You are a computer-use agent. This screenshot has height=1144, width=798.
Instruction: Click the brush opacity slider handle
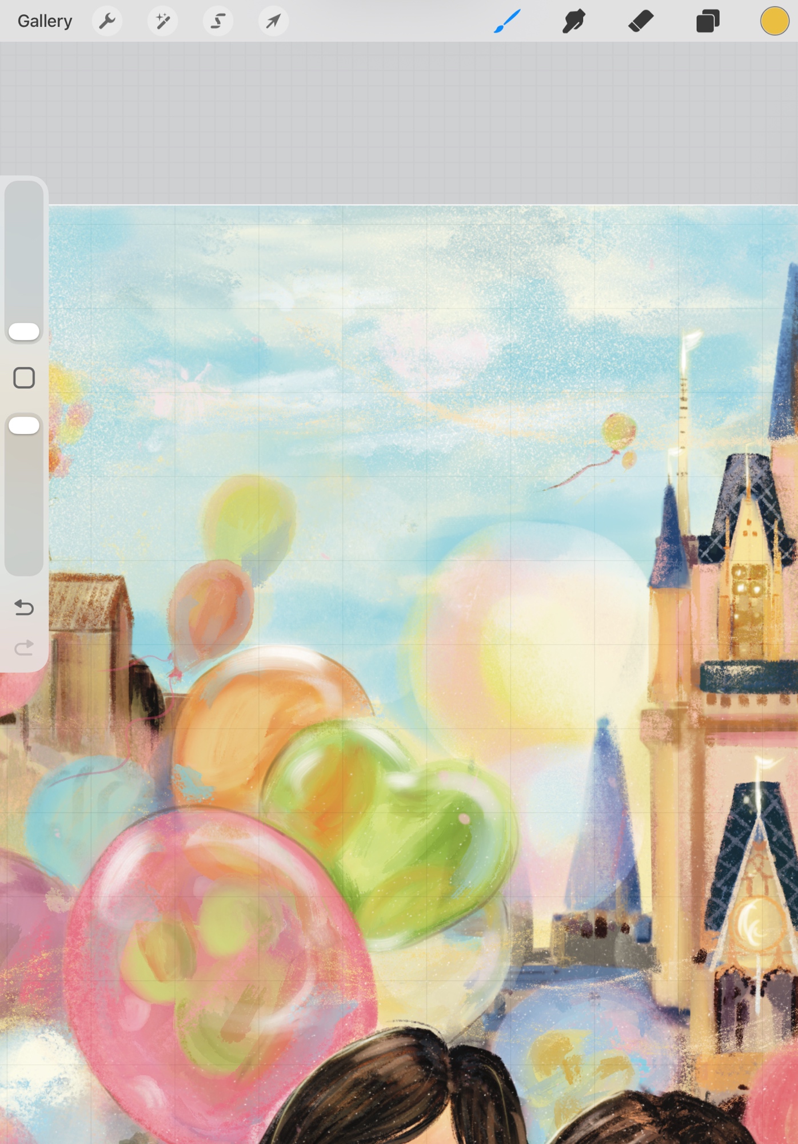point(24,425)
